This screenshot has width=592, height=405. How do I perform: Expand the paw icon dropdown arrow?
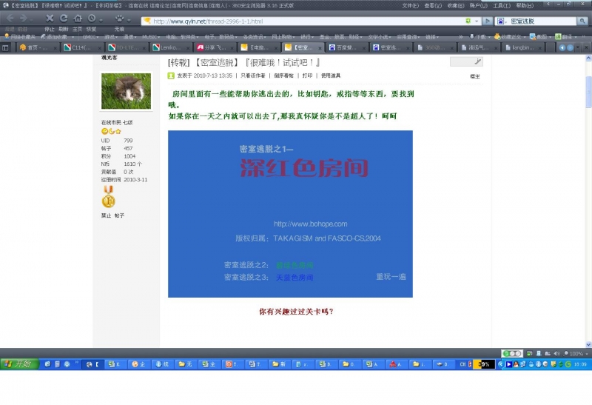pos(129,20)
